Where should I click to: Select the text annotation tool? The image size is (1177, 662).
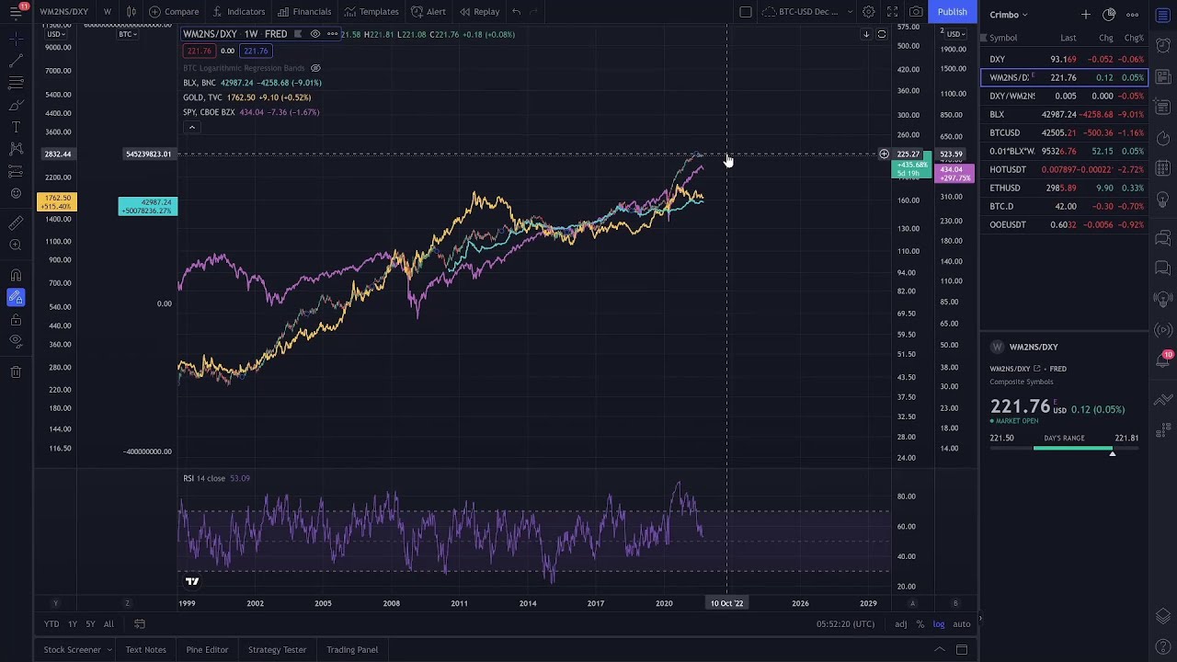tap(16, 127)
